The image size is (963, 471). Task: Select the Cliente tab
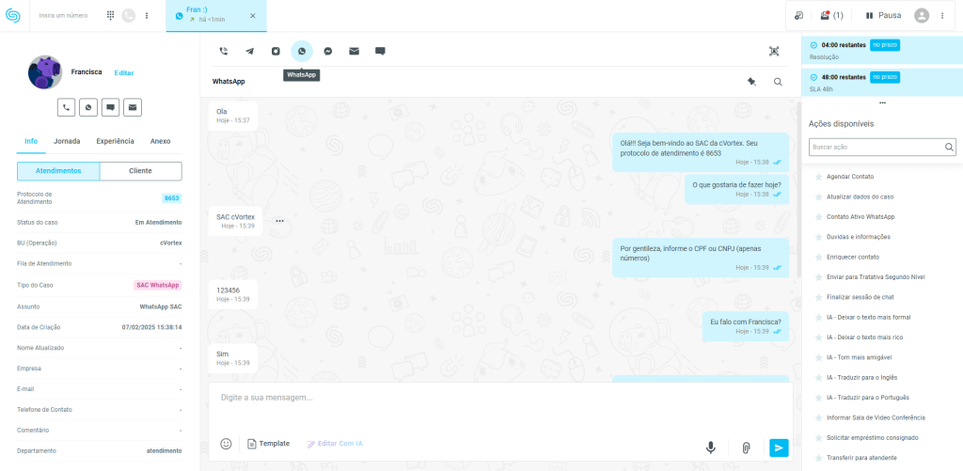pos(140,171)
